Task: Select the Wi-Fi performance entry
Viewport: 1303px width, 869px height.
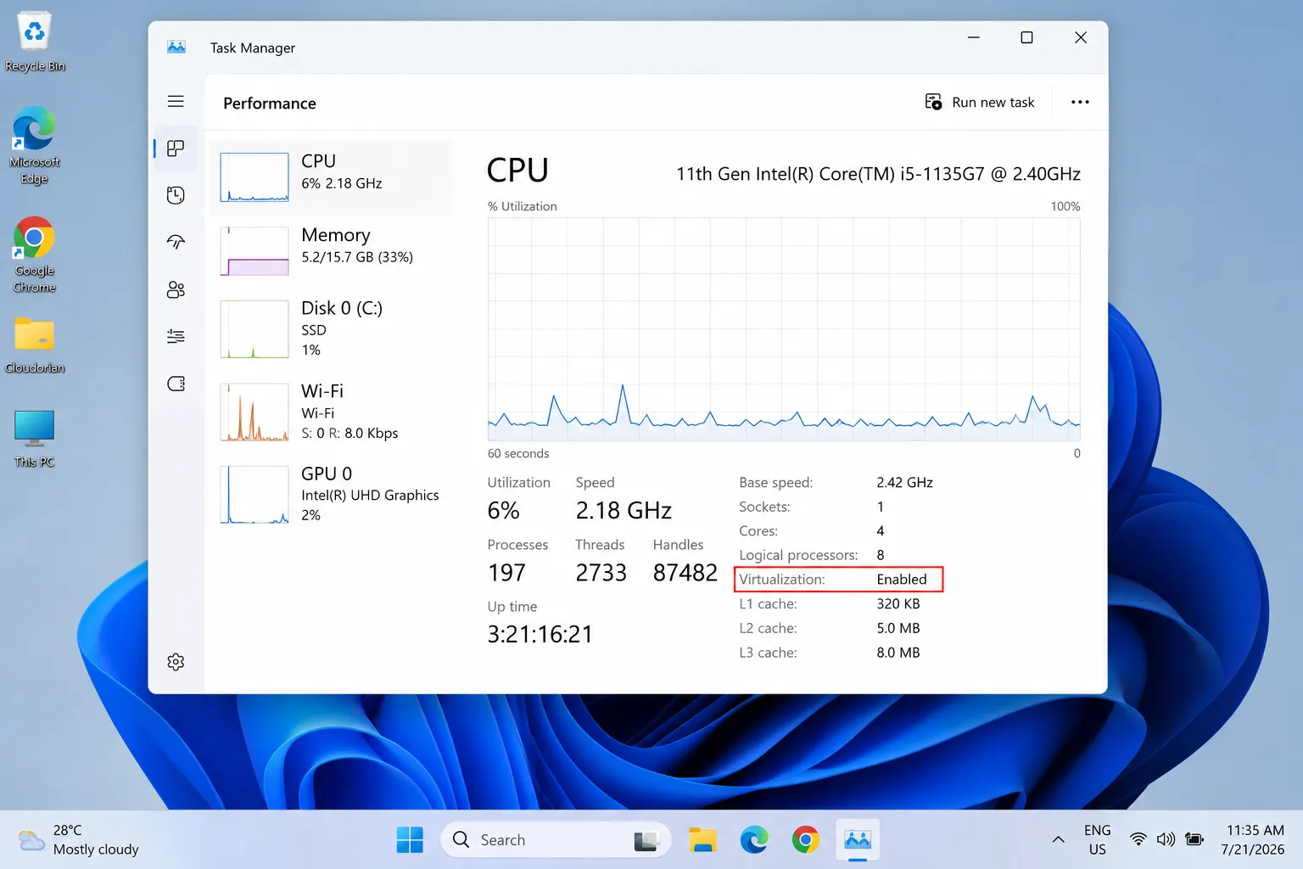Action: point(332,412)
